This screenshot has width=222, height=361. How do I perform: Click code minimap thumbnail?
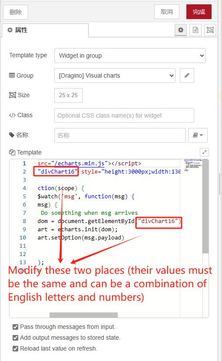pyautogui.click(x=193, y=164)
